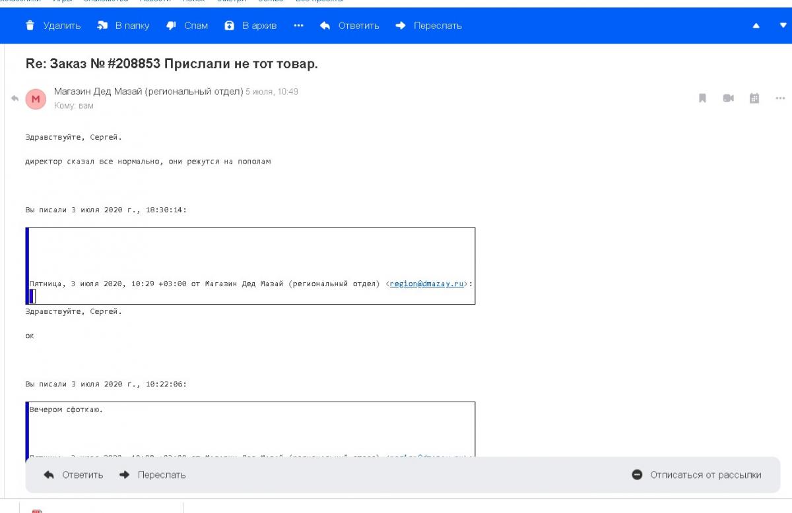Screen dimensions: 792x513
Task: Mark the message as Спам
Action: 187,26
